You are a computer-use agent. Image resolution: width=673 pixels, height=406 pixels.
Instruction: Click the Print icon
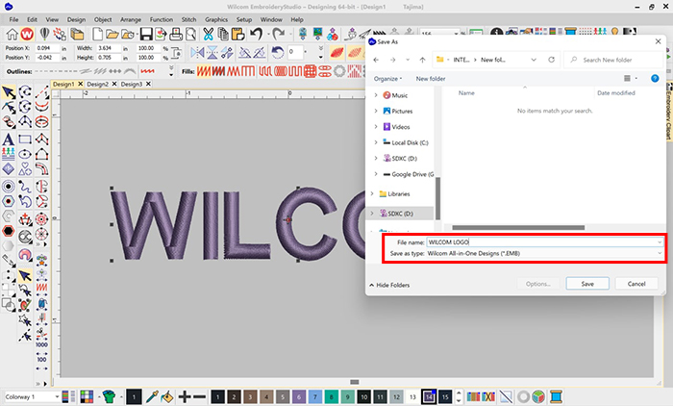[176, 34]
